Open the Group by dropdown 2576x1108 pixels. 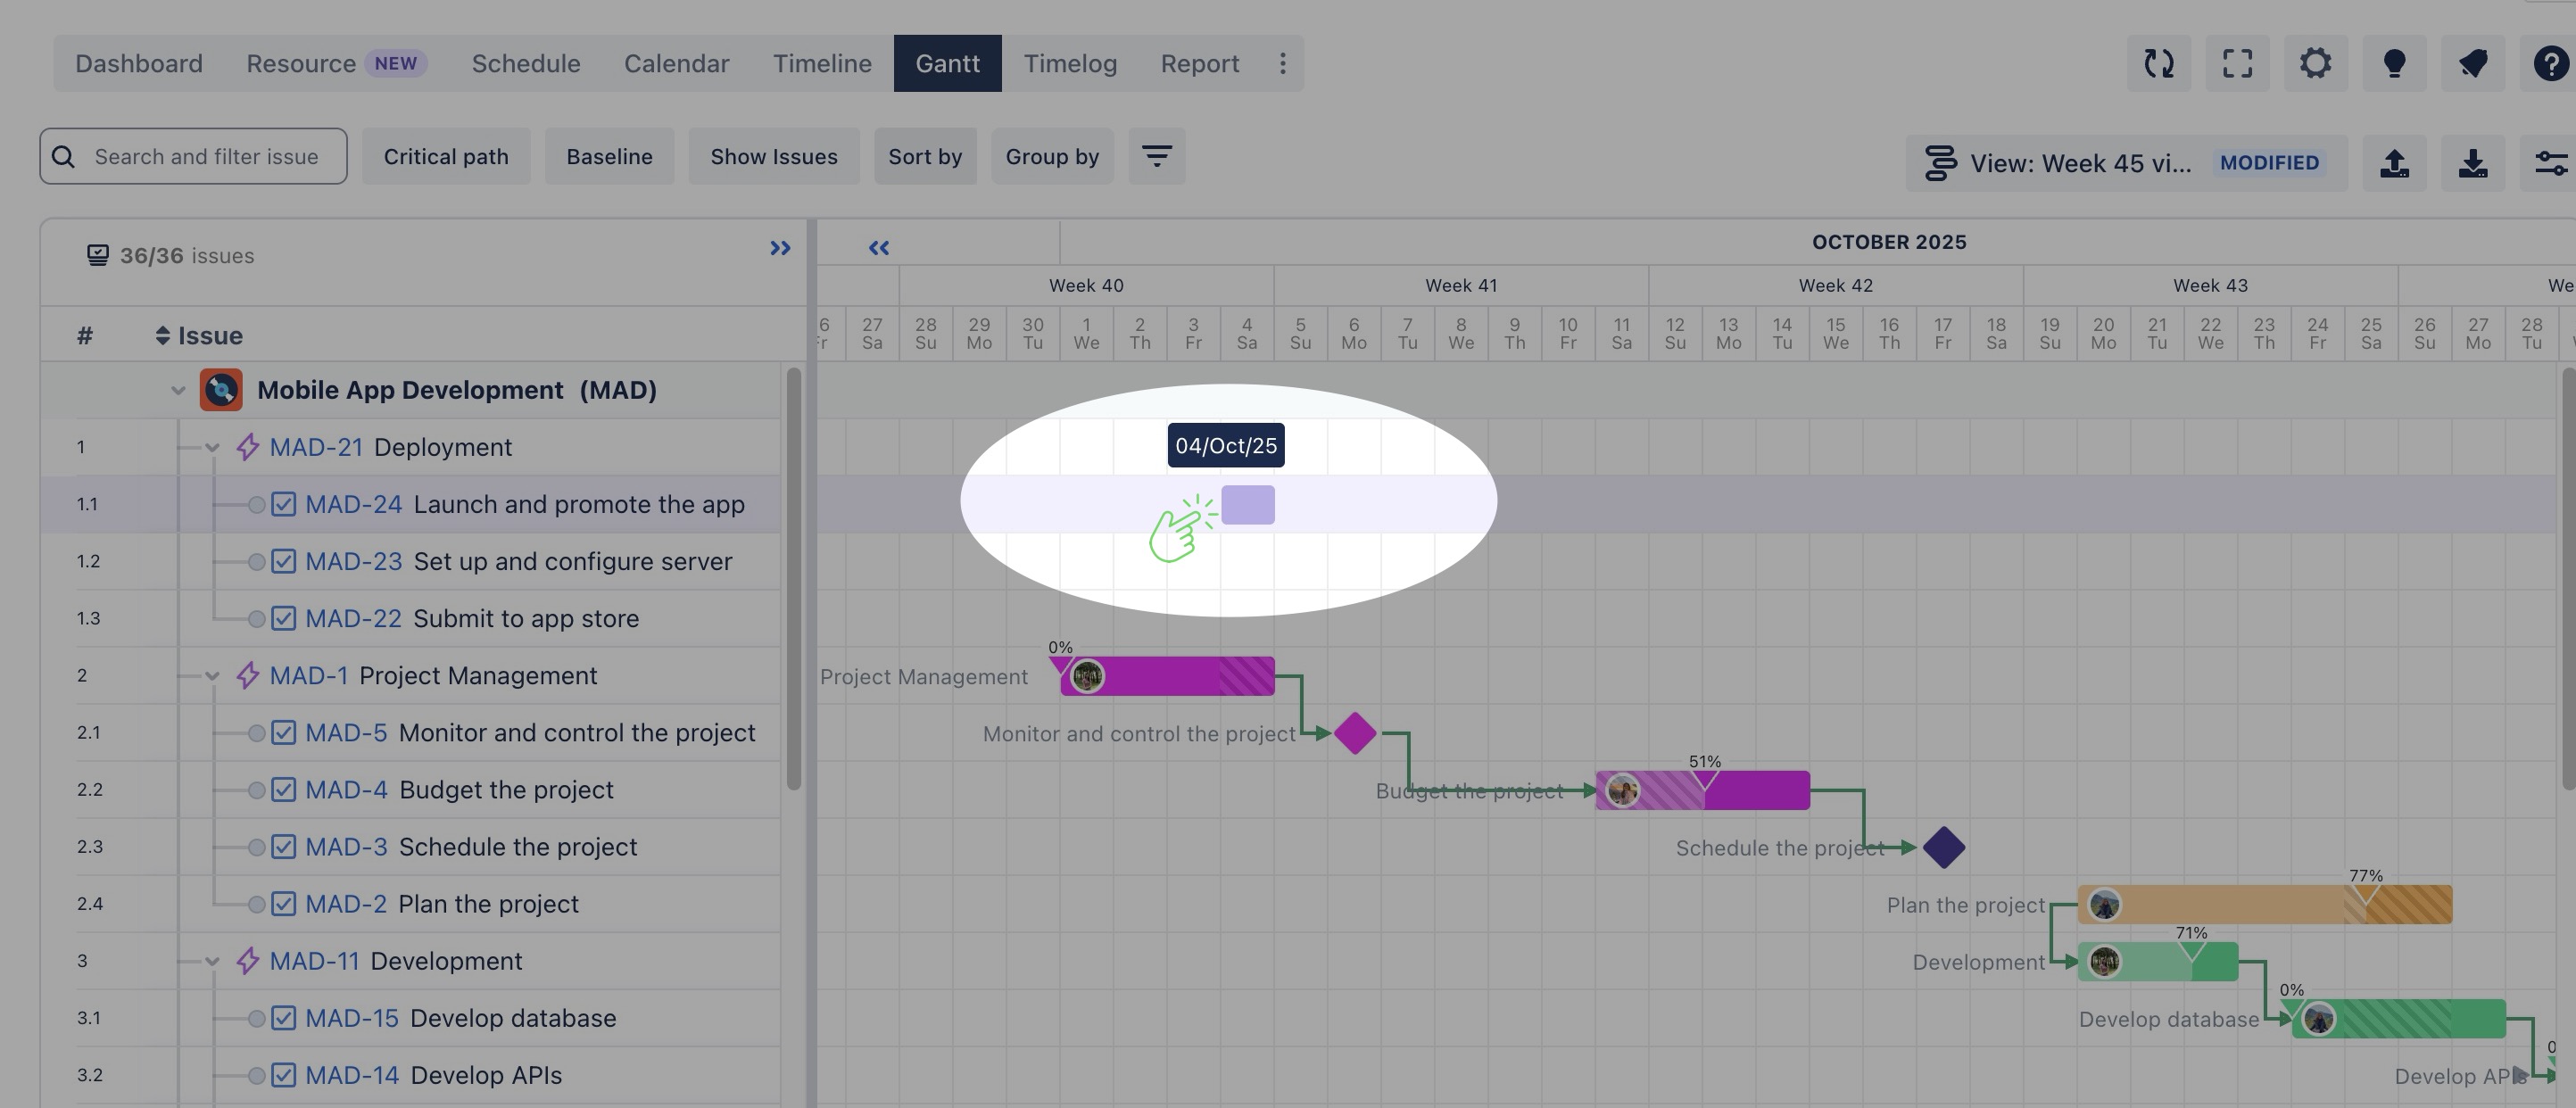click(x=1051, y=156)
